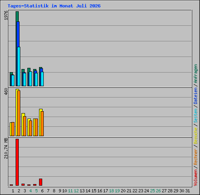This screenshot has height=195, width=200.
Task: Click the 210.74 MB y-axis label
Action: (6, 148)
